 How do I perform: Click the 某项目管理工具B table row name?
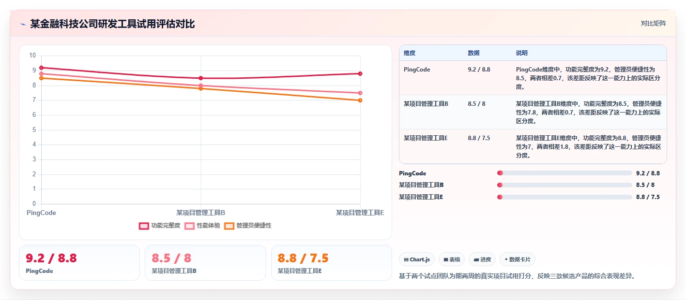[426, 104]
